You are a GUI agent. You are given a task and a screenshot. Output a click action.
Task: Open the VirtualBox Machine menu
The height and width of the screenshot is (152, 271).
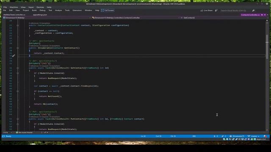coord(14,7)
